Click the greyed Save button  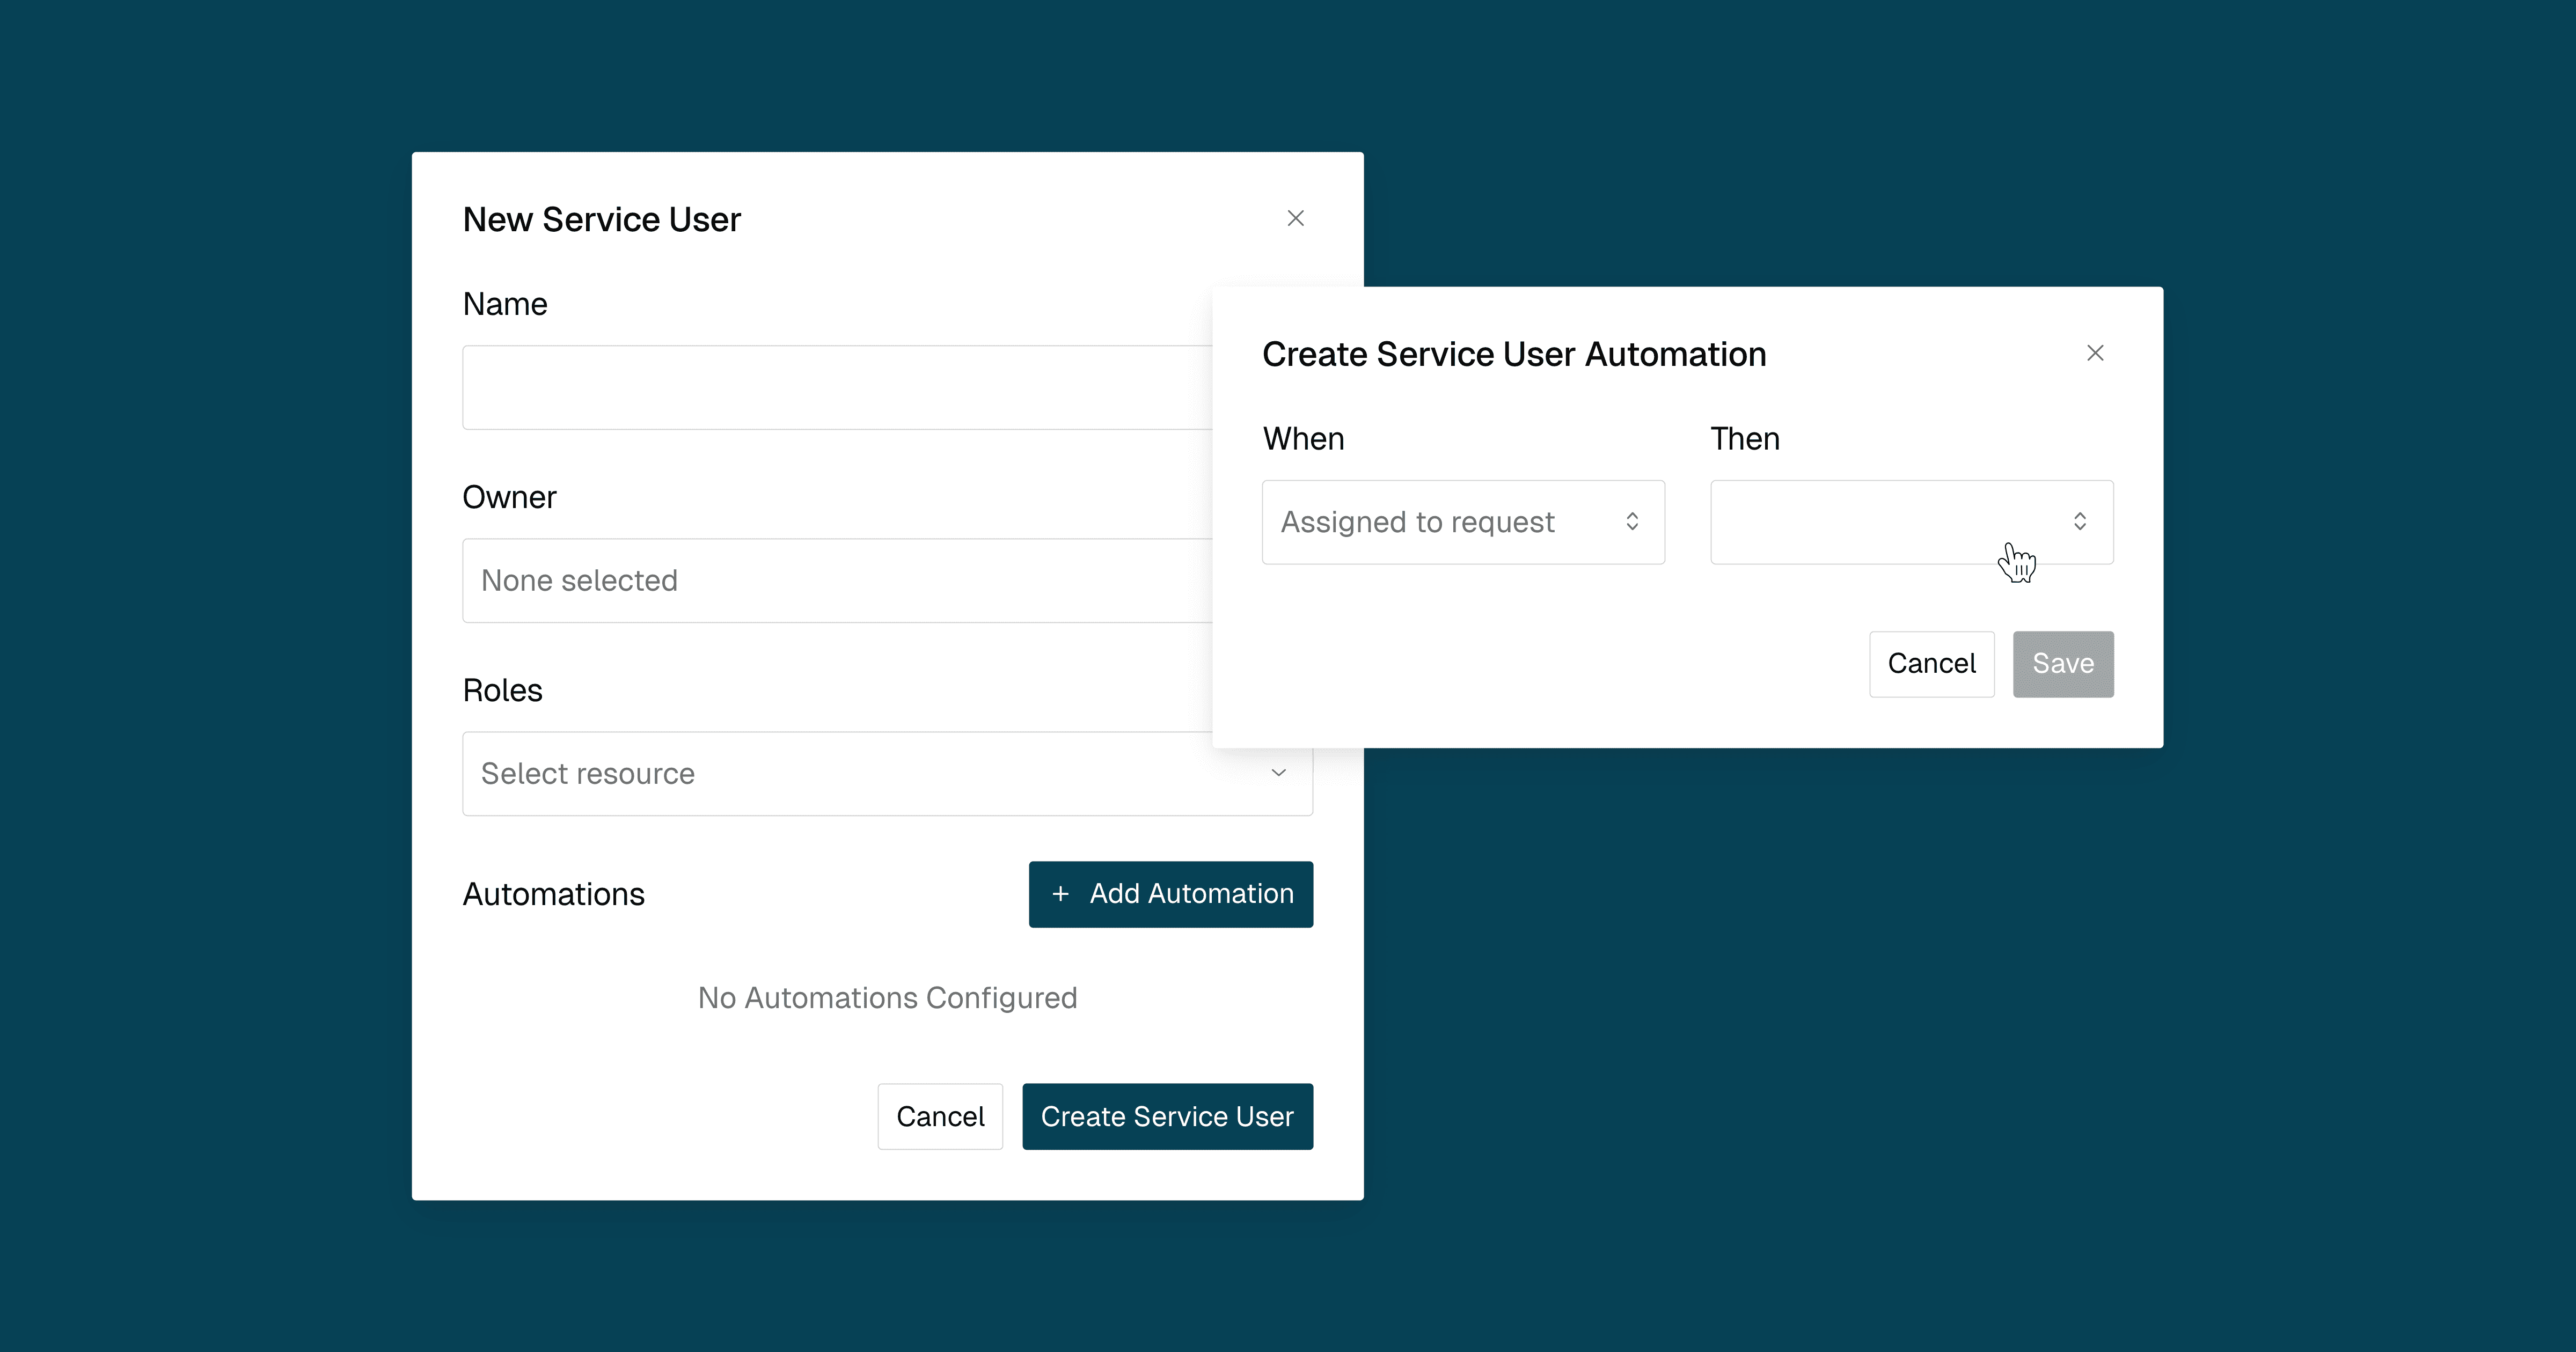click(x=2063, y=664)
